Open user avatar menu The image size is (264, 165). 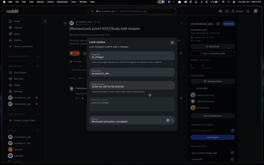[255, 11]
